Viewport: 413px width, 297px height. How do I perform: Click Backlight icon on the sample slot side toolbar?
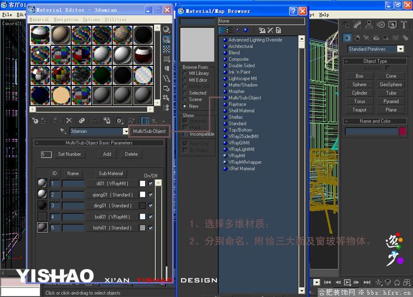tap(166, 39)
